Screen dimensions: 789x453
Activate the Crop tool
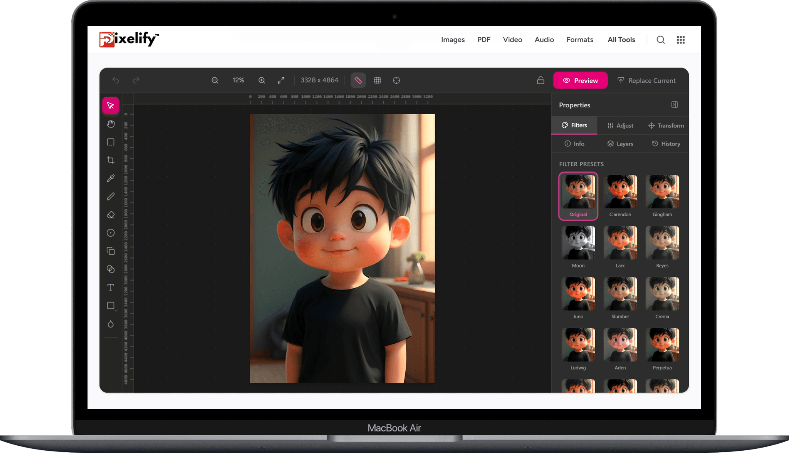111,160
